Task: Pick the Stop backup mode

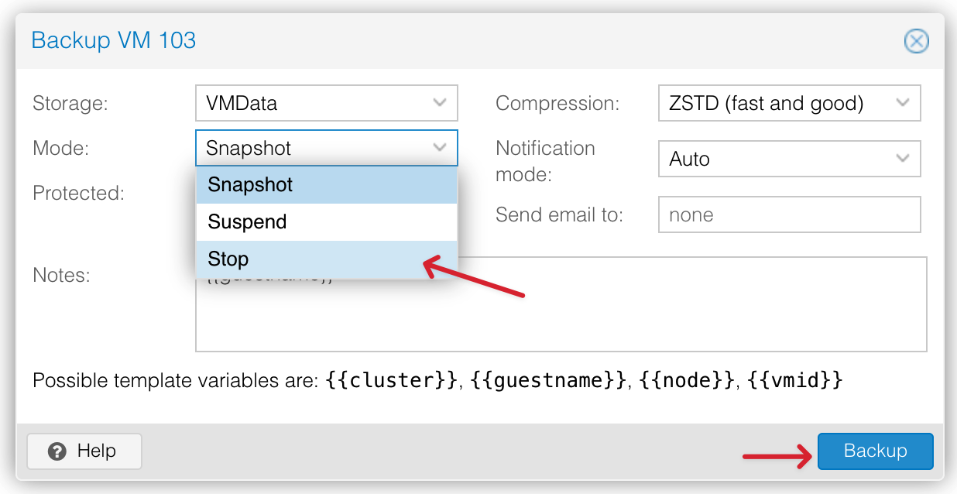Action: coord(326,259)
